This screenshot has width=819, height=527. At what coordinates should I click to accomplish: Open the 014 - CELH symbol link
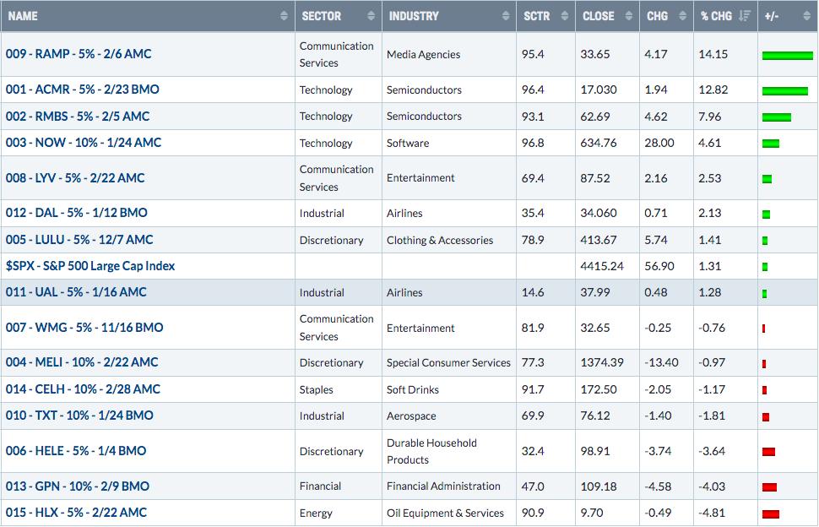point(83,389)
